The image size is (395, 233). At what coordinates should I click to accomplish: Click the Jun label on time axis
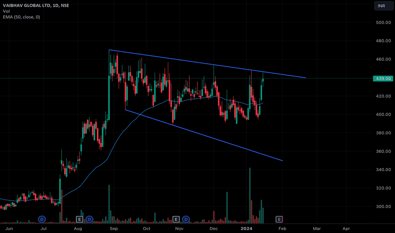click(9, 228)
